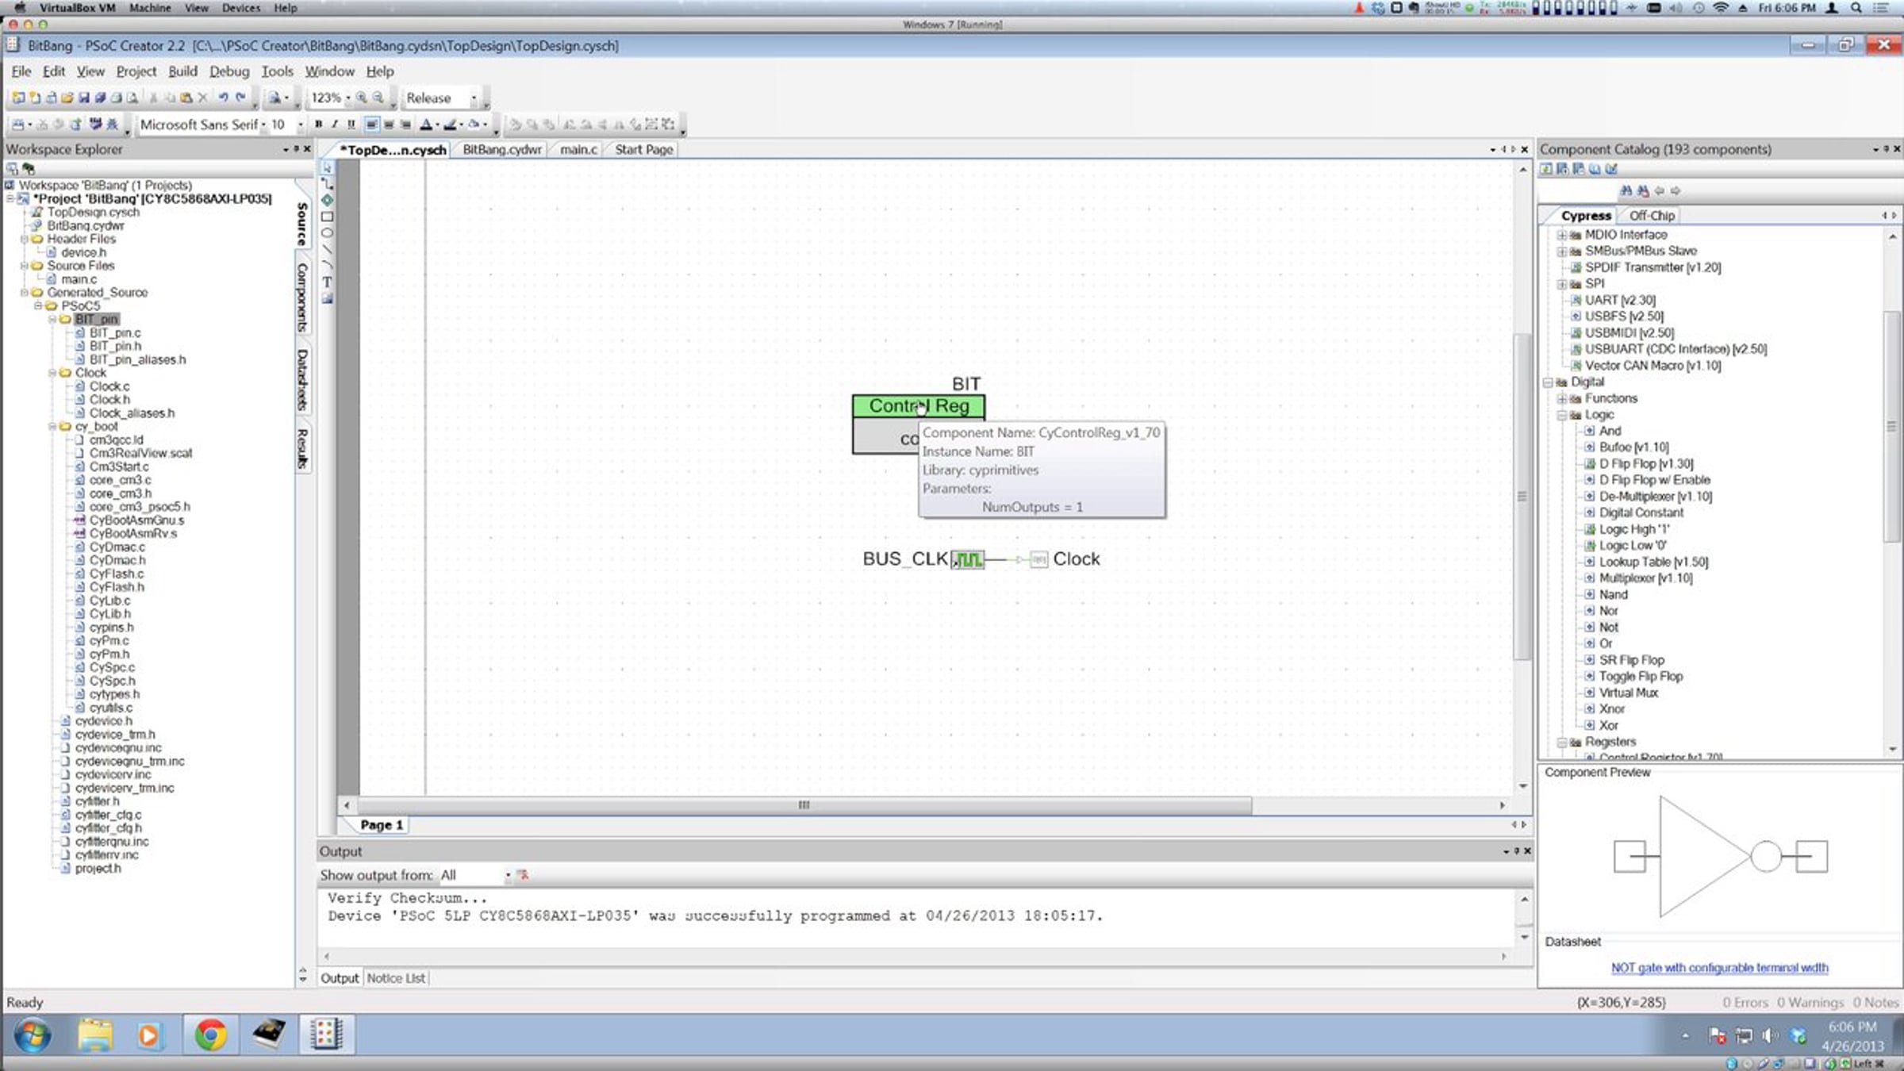Screen dimensions: 1904x1071
Task: Select the rectangle shape tool
Action: pos(327,217)
